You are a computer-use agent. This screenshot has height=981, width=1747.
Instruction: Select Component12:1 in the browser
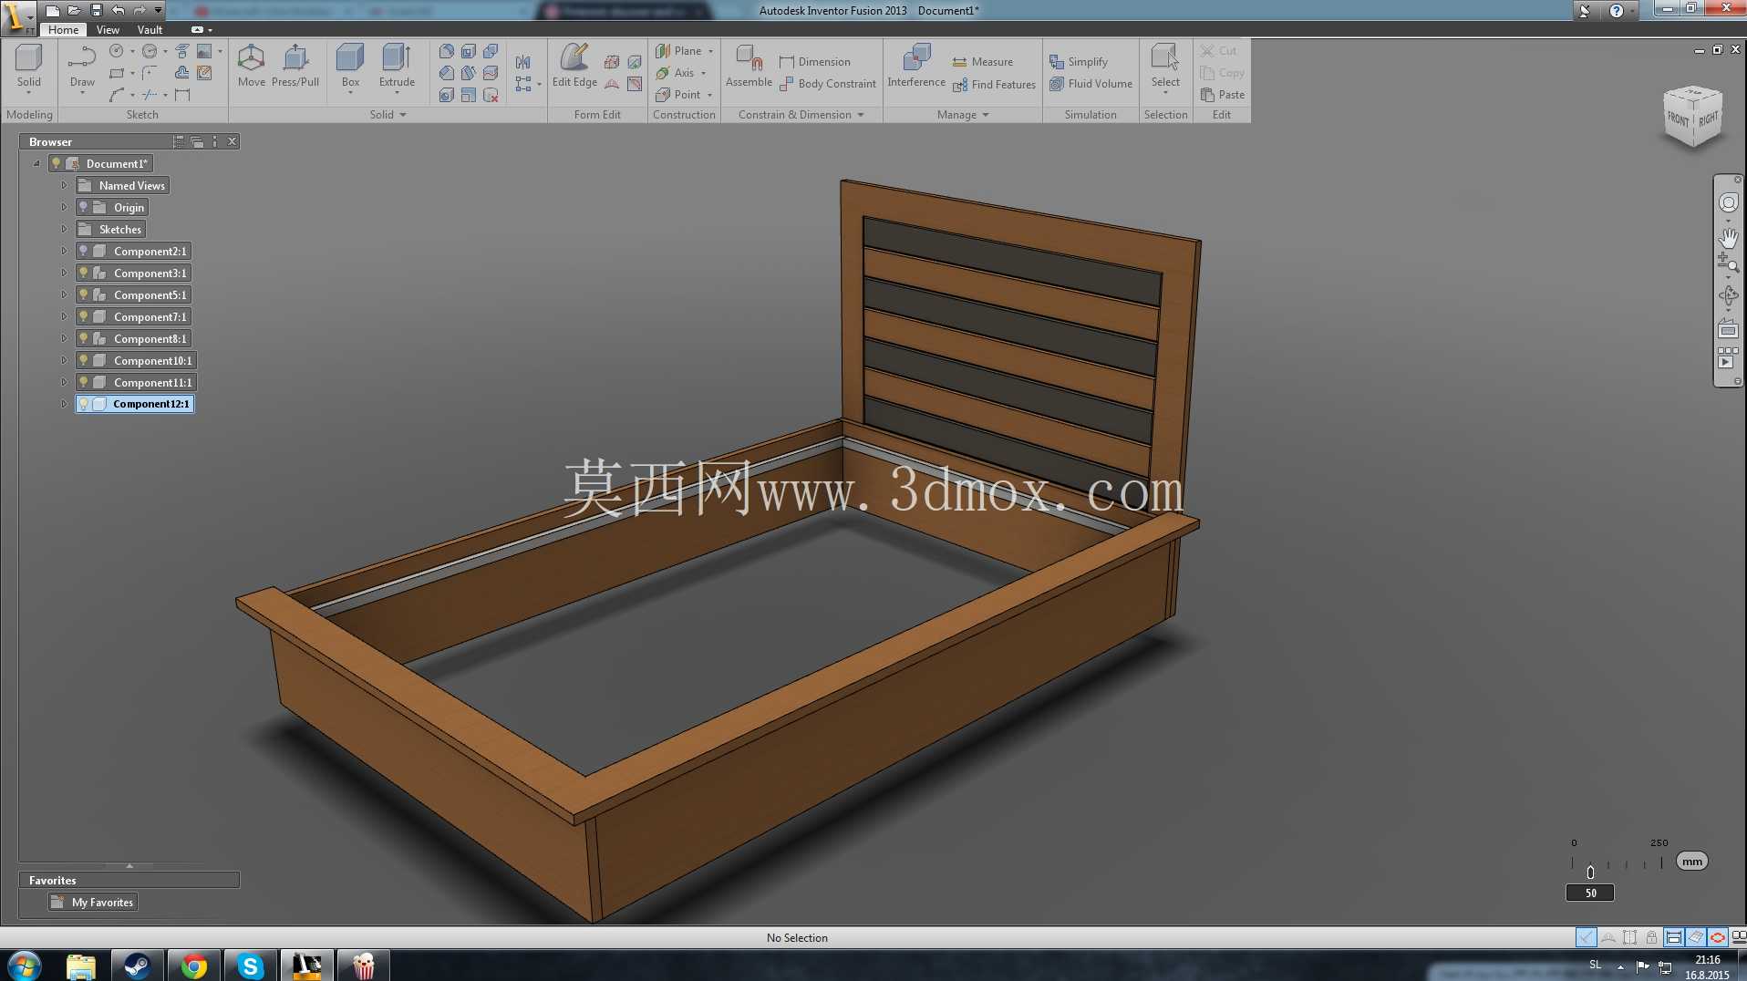point(134,404)
